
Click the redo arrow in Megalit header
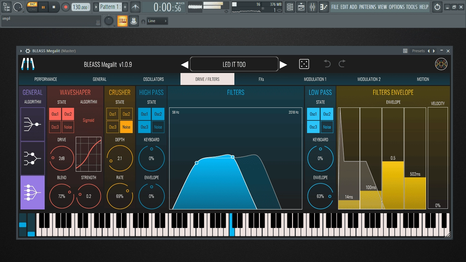pyautogui.click(x=342, y=64)
